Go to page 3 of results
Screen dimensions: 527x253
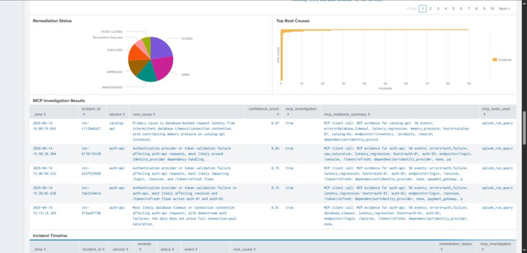(x=438, y=8)
